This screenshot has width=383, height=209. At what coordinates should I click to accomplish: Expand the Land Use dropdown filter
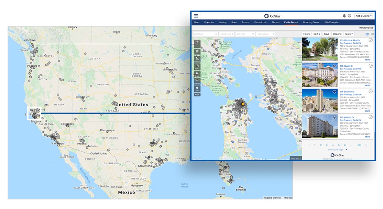pos(227,34)
